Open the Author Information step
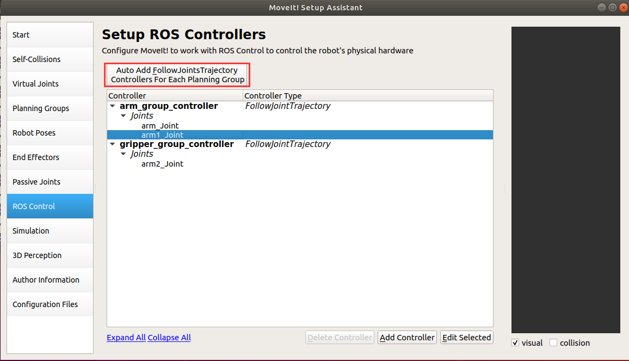This screenshot has height=361, width=629. (x=50, y=280)
